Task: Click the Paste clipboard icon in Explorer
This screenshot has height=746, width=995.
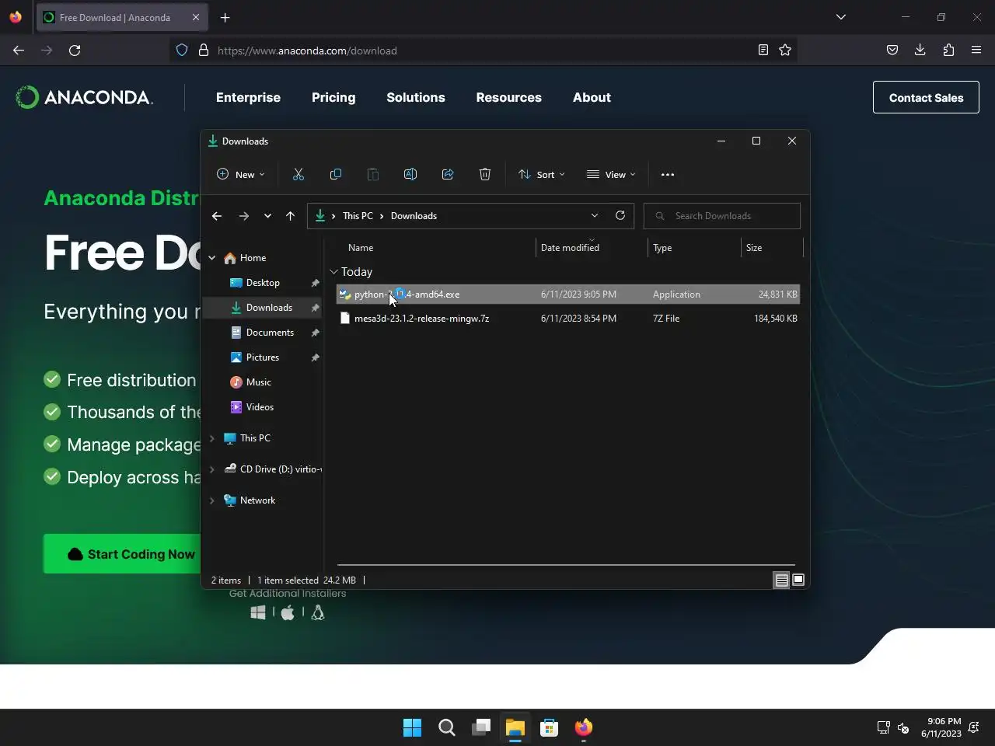Action: pos(373,174)
